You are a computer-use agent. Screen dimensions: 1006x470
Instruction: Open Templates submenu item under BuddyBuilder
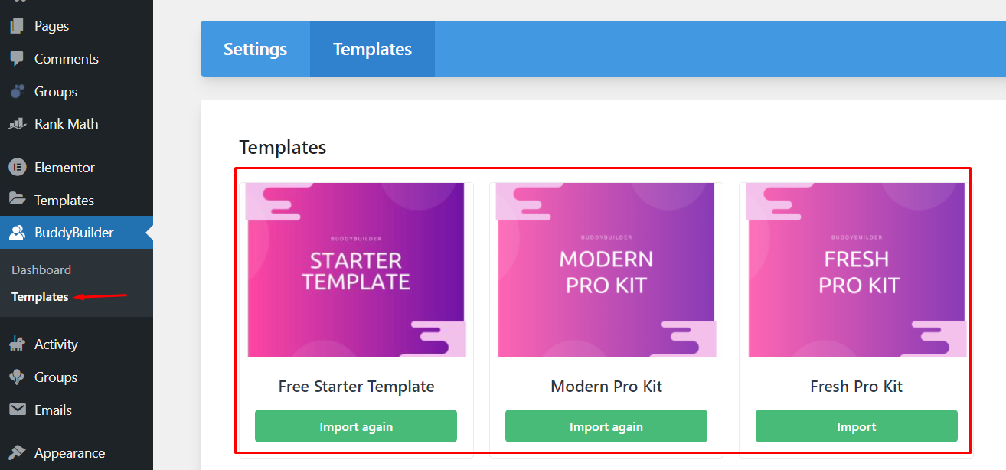tap(40, 297)
